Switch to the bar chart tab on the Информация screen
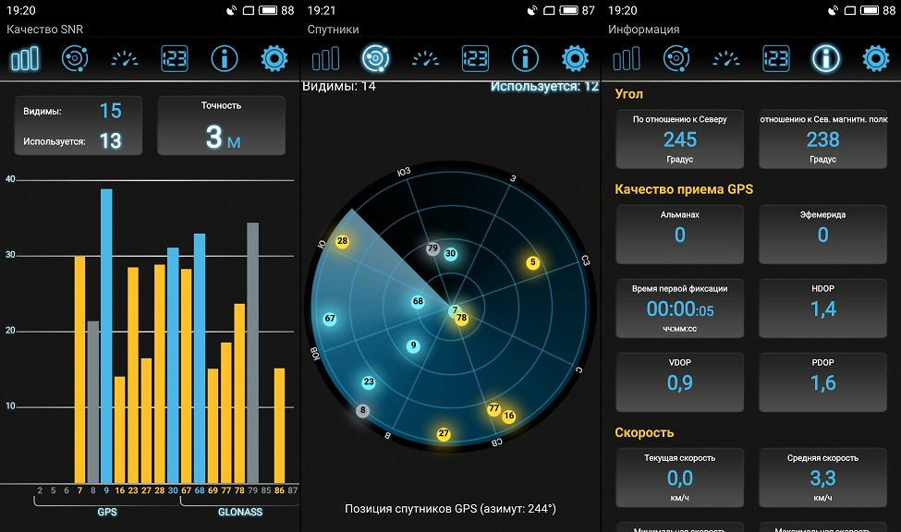This screenshot has width=901, height=532. point(627,58)
